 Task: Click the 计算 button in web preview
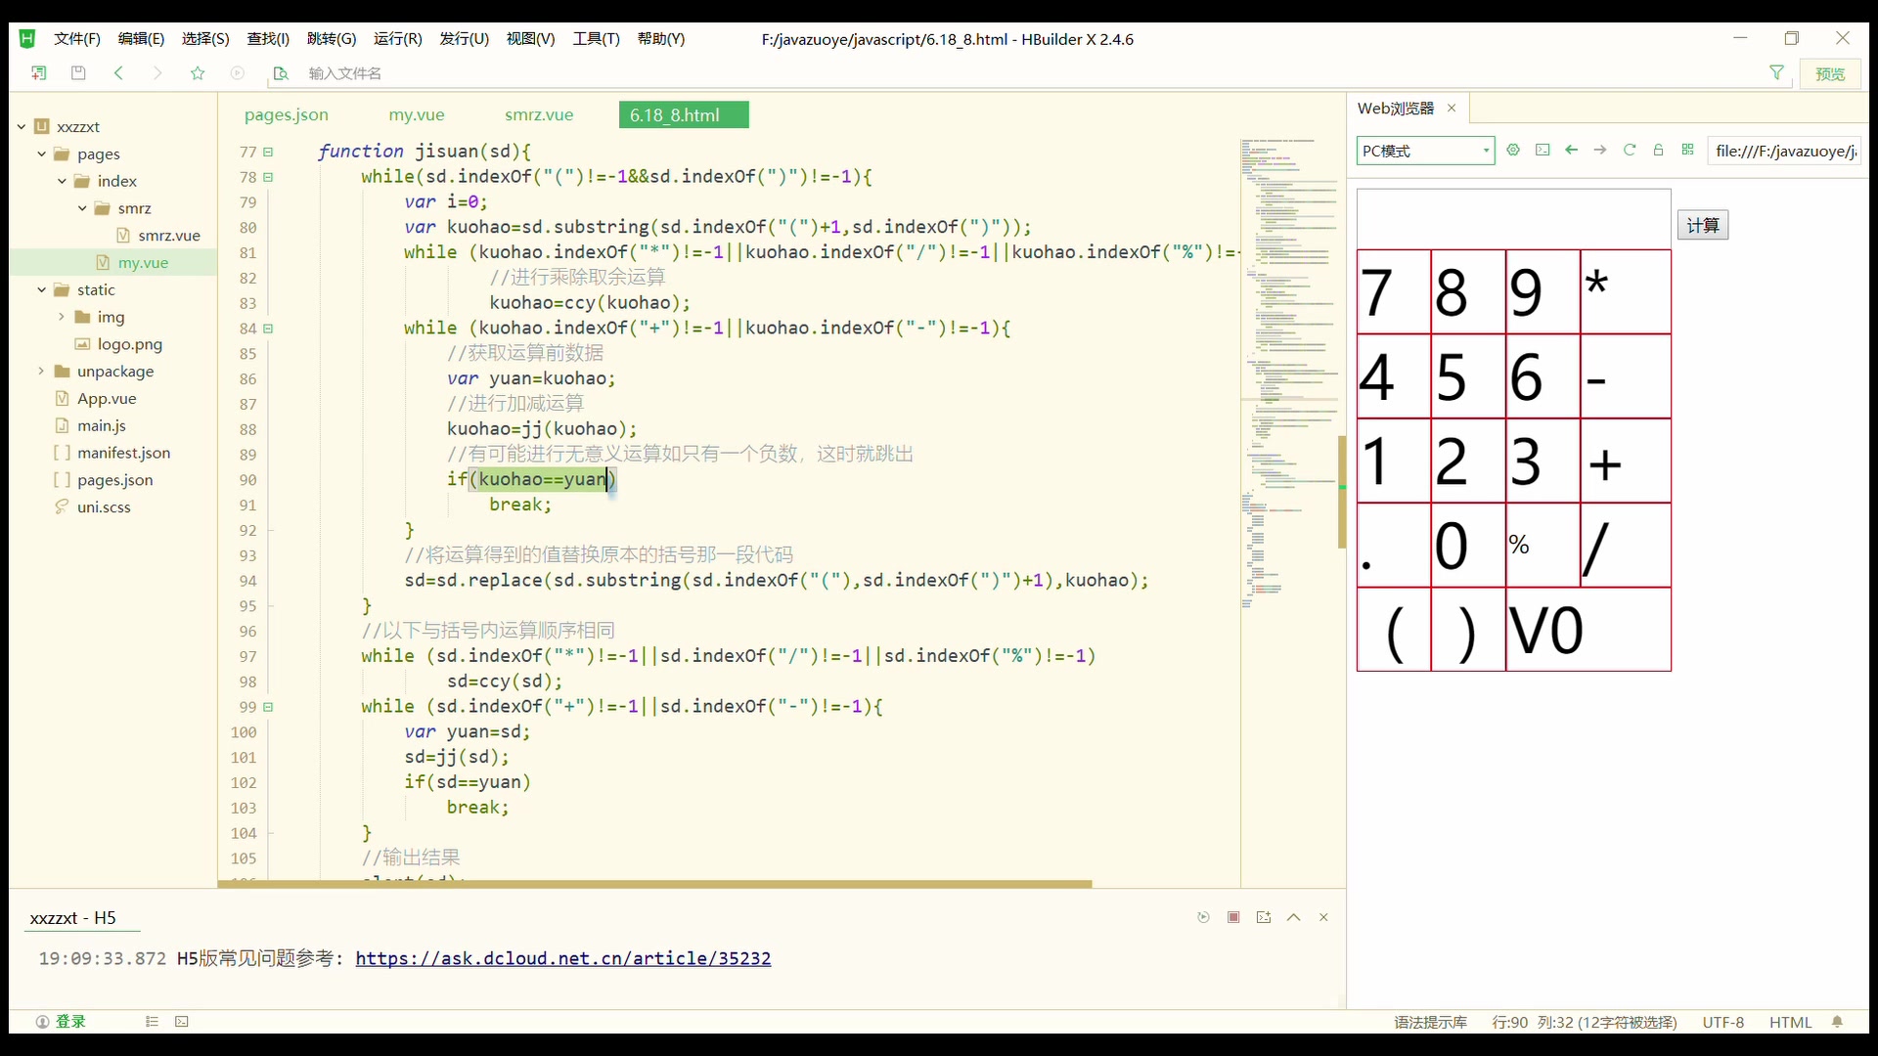pos(1702,225)
